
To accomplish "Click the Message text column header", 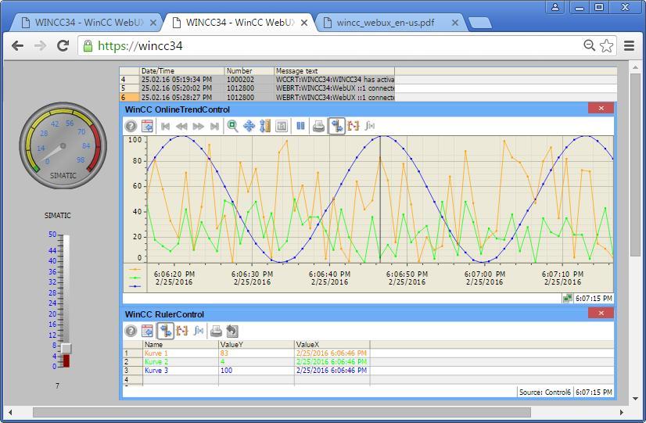I will pyautogui.click(x=334, y=71).
